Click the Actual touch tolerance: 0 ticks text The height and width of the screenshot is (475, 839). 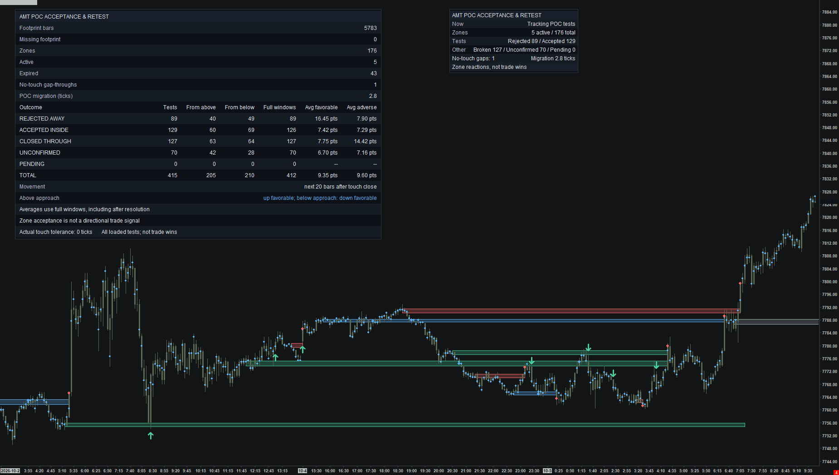(x=56, y=232)
